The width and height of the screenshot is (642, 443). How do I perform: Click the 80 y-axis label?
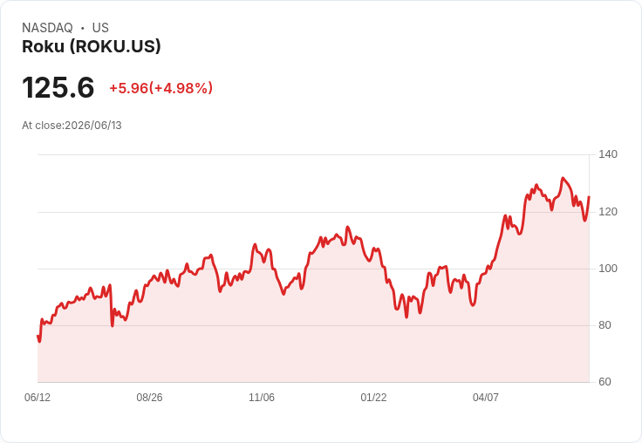[604, 325]
